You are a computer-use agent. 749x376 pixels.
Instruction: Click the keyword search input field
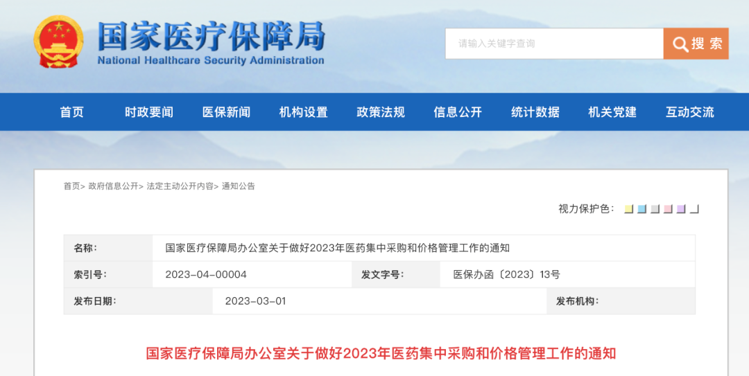pyautogui.click(x=554, y=44)
